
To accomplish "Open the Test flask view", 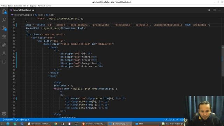I will click(4, 54).
